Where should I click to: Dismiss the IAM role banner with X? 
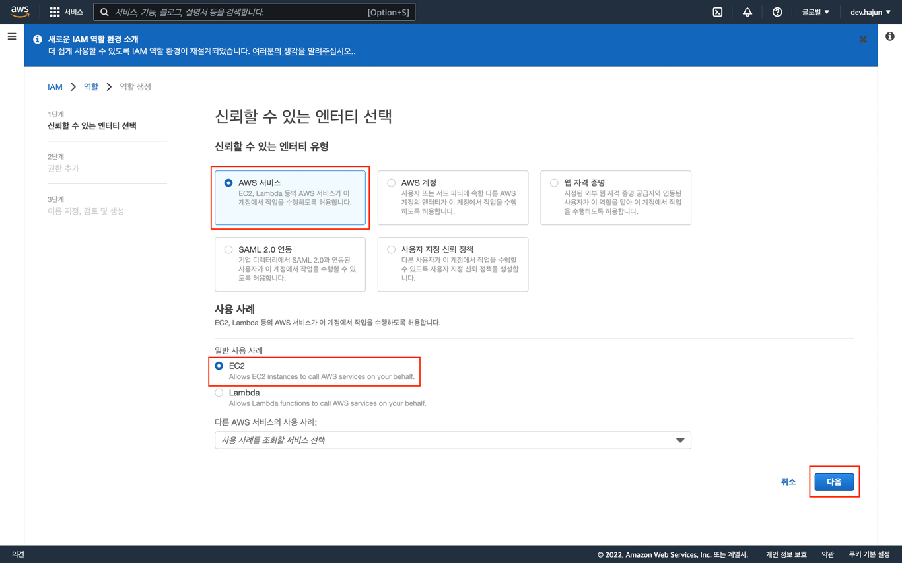[x=863, y=40]
